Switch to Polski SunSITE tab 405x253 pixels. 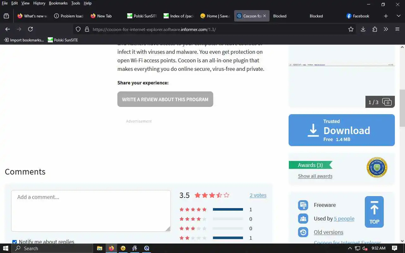142,16
